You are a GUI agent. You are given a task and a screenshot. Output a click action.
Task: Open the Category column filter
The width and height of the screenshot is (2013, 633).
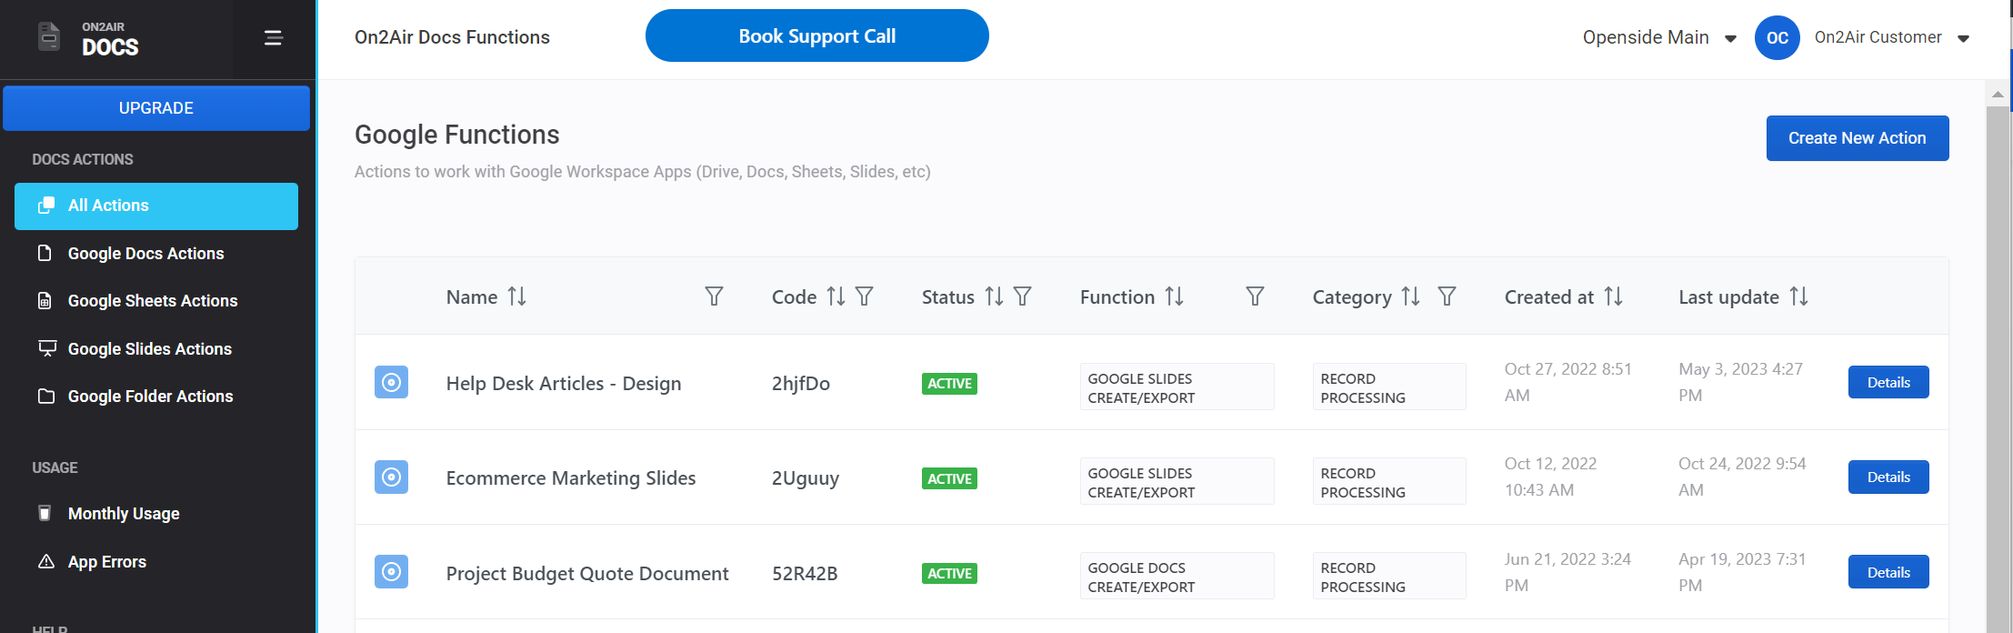(1447, 296)
